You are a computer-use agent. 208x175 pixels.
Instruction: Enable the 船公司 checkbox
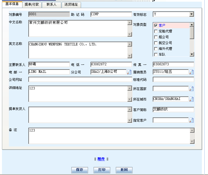click(156, 37)
